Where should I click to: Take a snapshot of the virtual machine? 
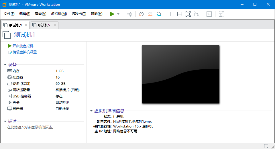(141, 14)
